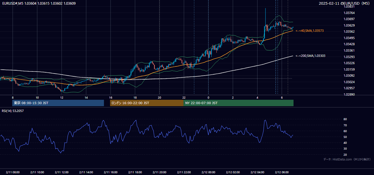Click the '2025-02-11 のEUR/USD (M5)' chart title

tap(344, 3)
